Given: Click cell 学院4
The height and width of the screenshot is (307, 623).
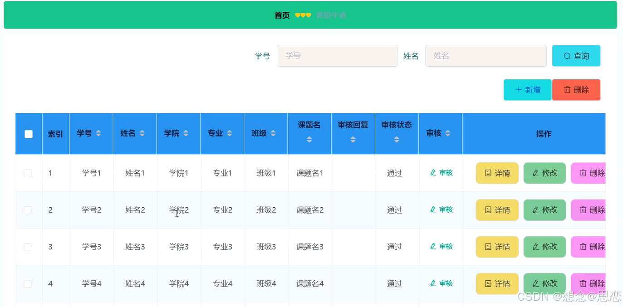Looking at the screenshot, I should tap(179, 284).
